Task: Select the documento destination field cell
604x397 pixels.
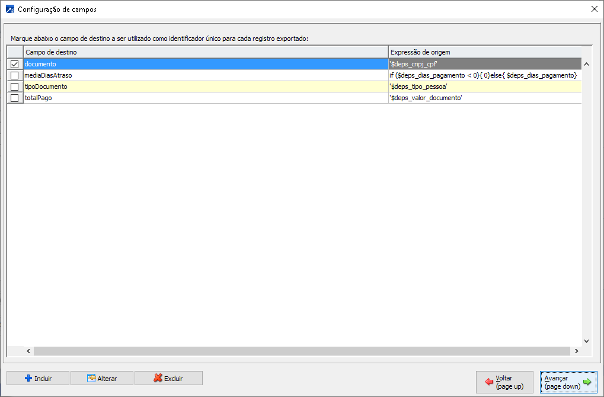Action: 206,65
